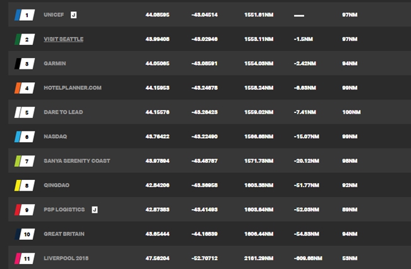Select the green position 2 badge
The height and width of the screenshot is (269, 411).
pos(25,39)
